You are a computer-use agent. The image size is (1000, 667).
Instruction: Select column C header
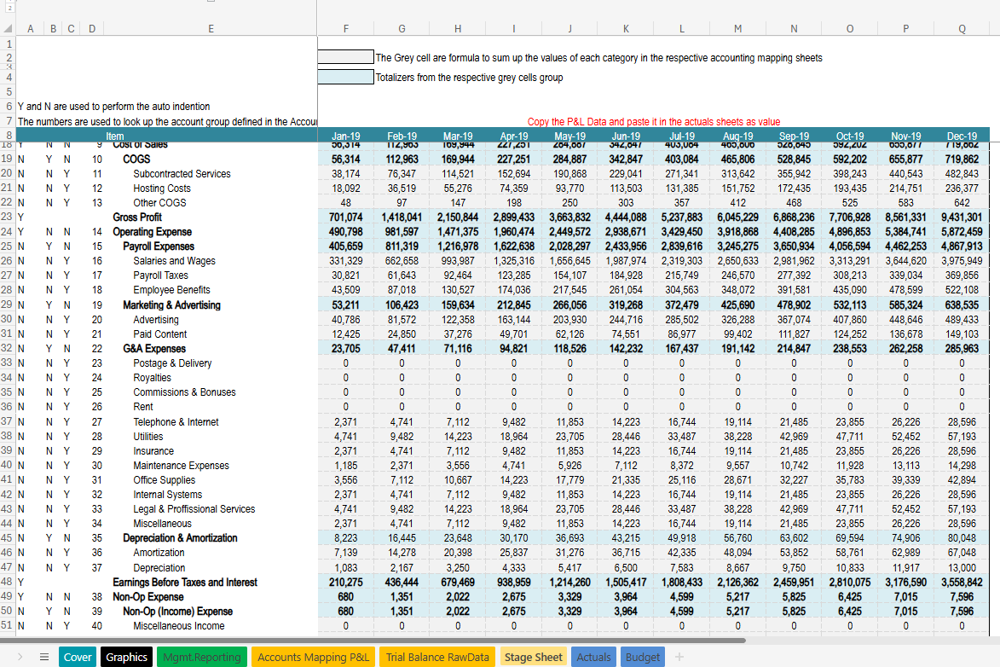coord(71,29)
